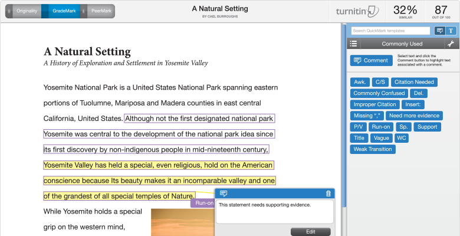Image resolution: width=460 pixels, height=236 pixels.
Task: Edit the supporting evidence comment
Action: 310,232
